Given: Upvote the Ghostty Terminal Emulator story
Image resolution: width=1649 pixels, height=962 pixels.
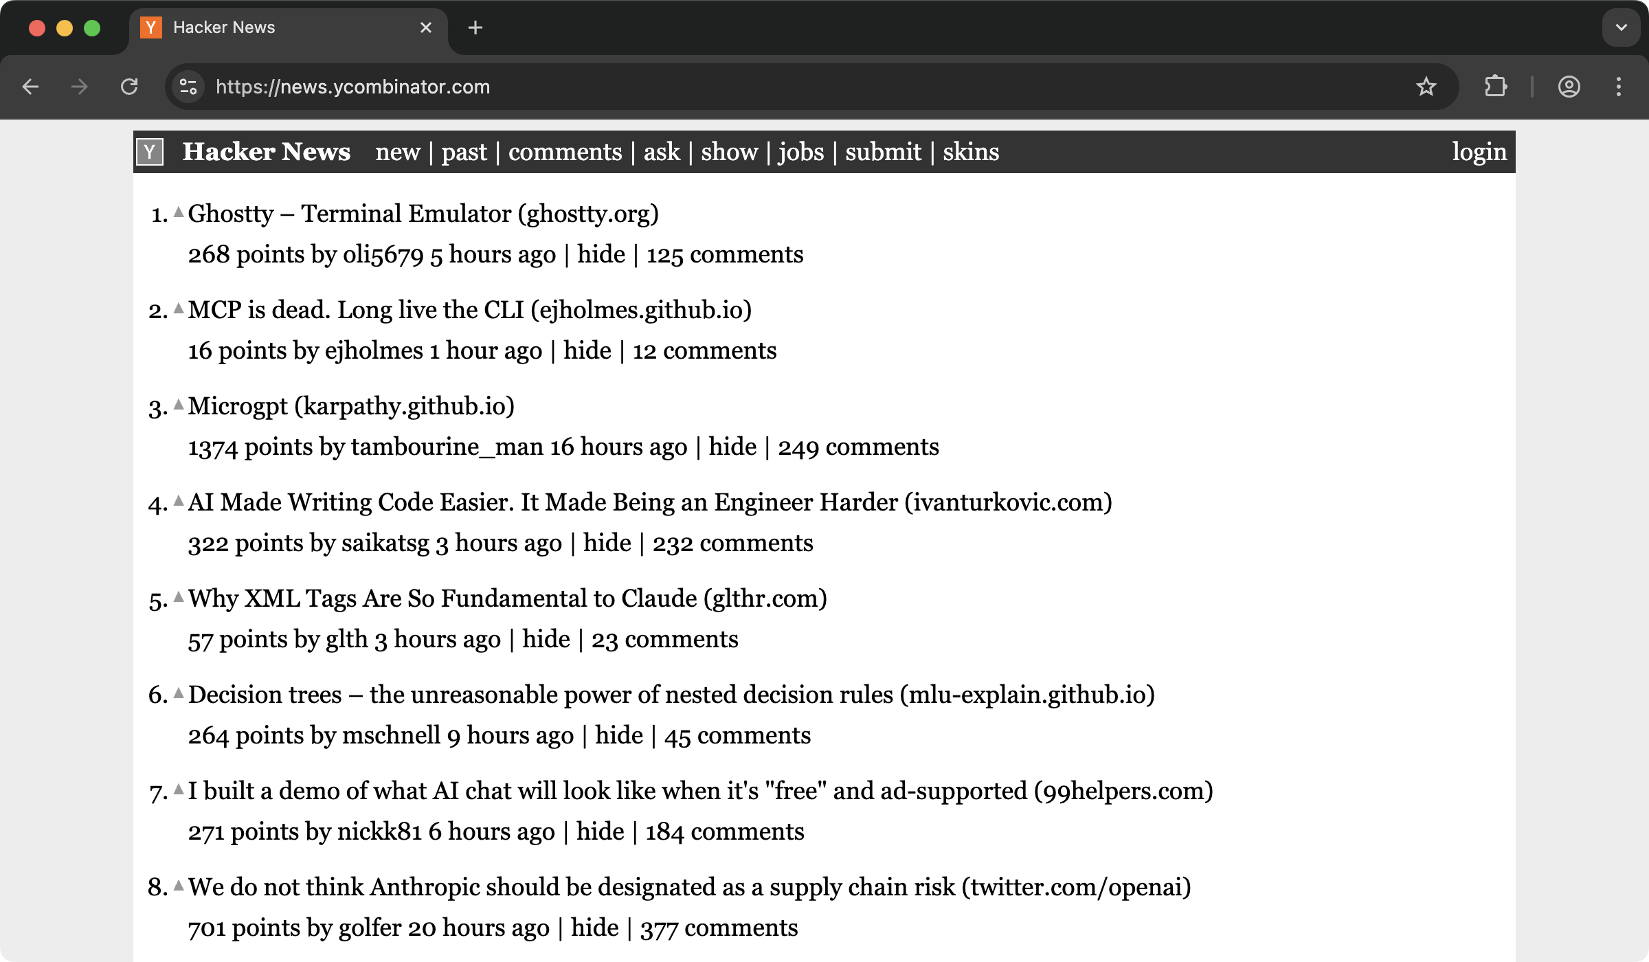Looking at the screenshot, I should (x=179, y=212).
